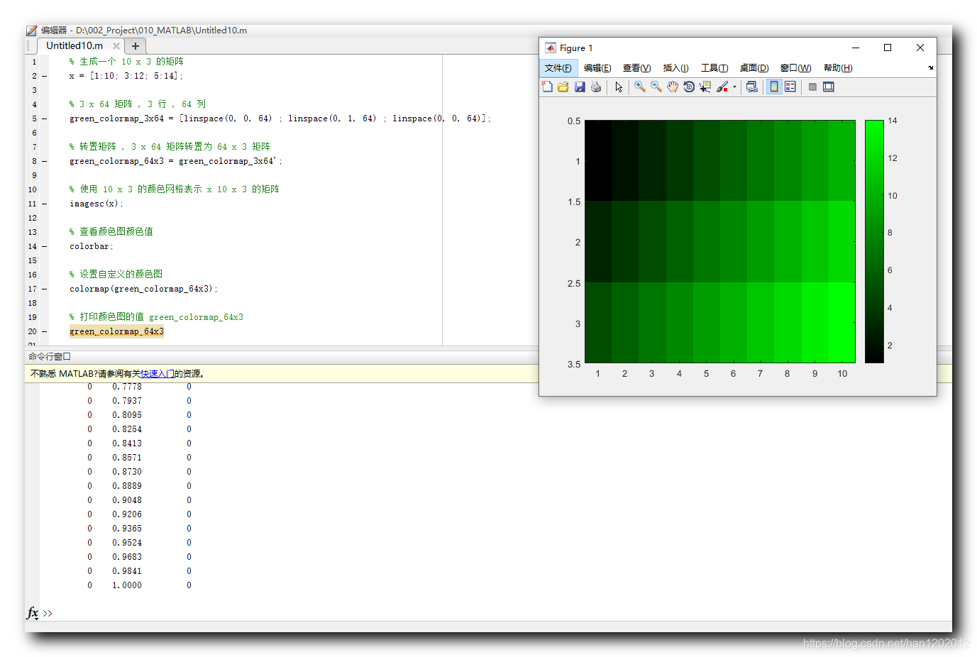Viewport: 977px width, 657px height.
Task: Select the Brush data tool
Action: 722,87
